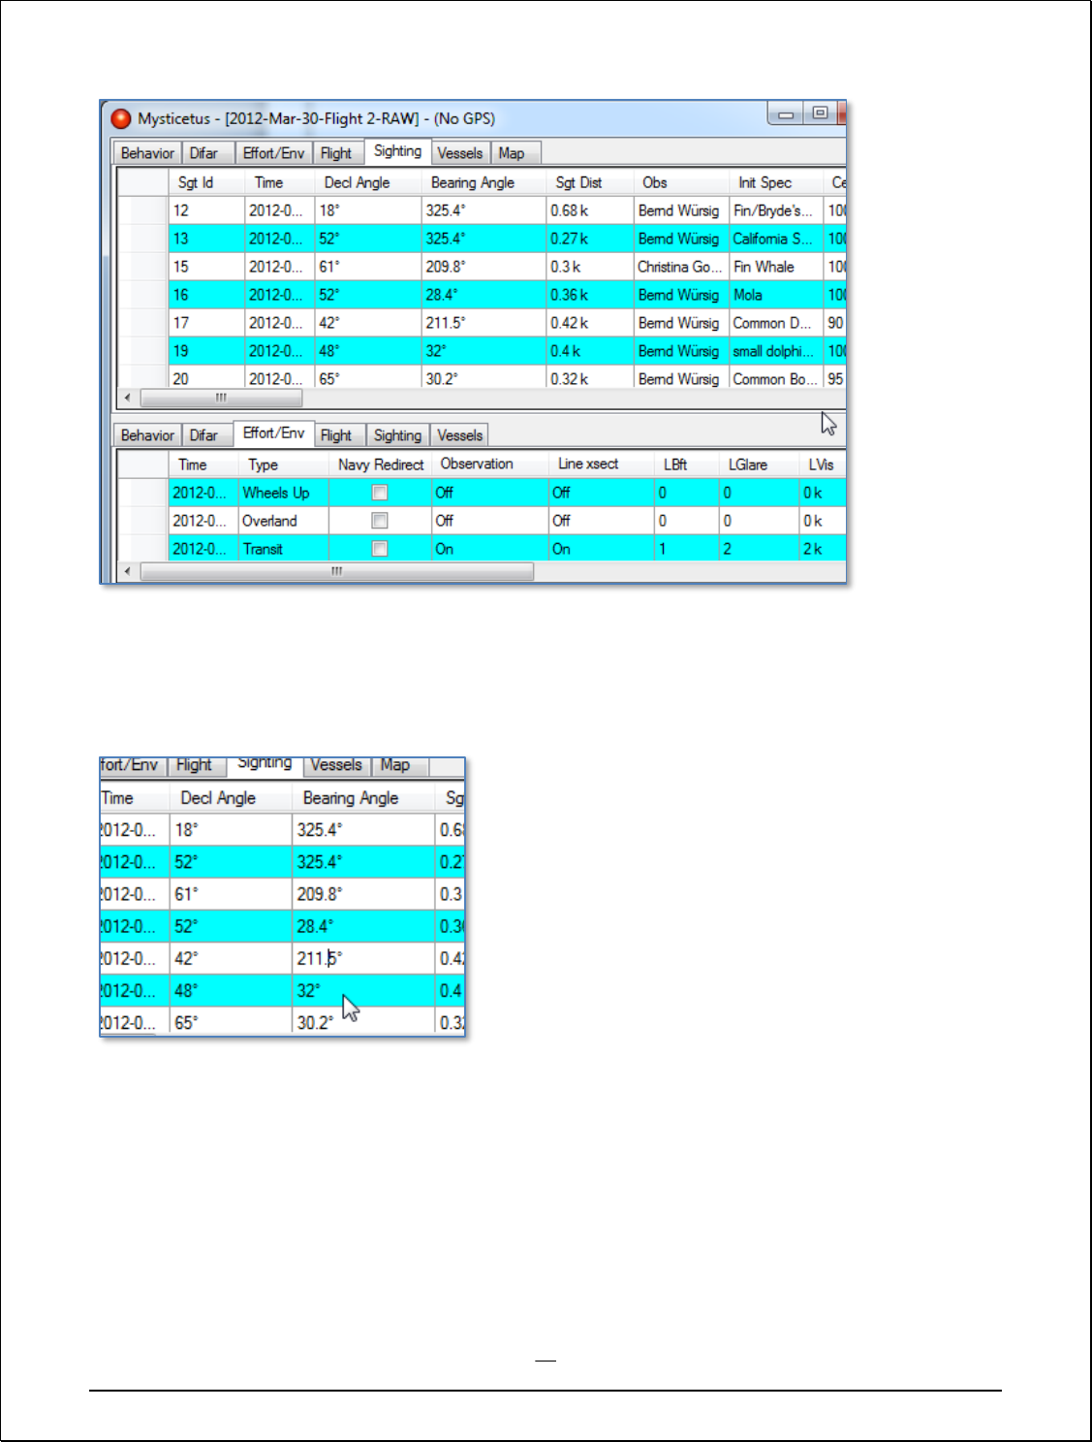
Task: Toggle Navy Redirect checkbox for Transit
Action: (380, 549)
